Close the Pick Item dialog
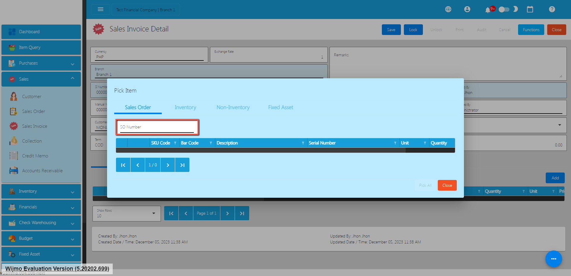 447,185
